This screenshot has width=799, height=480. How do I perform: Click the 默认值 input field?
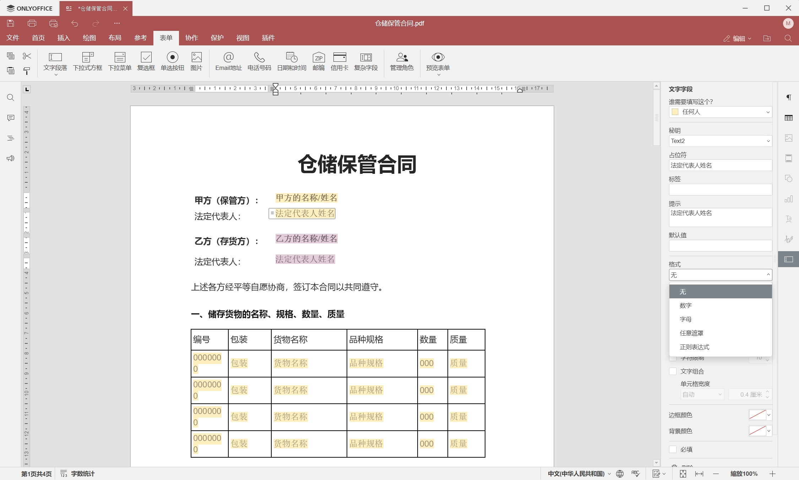tap(720, 245)
